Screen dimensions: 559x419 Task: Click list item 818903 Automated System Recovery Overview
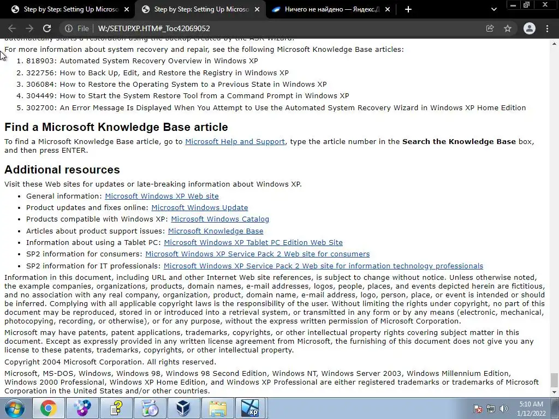click(142, 61)
